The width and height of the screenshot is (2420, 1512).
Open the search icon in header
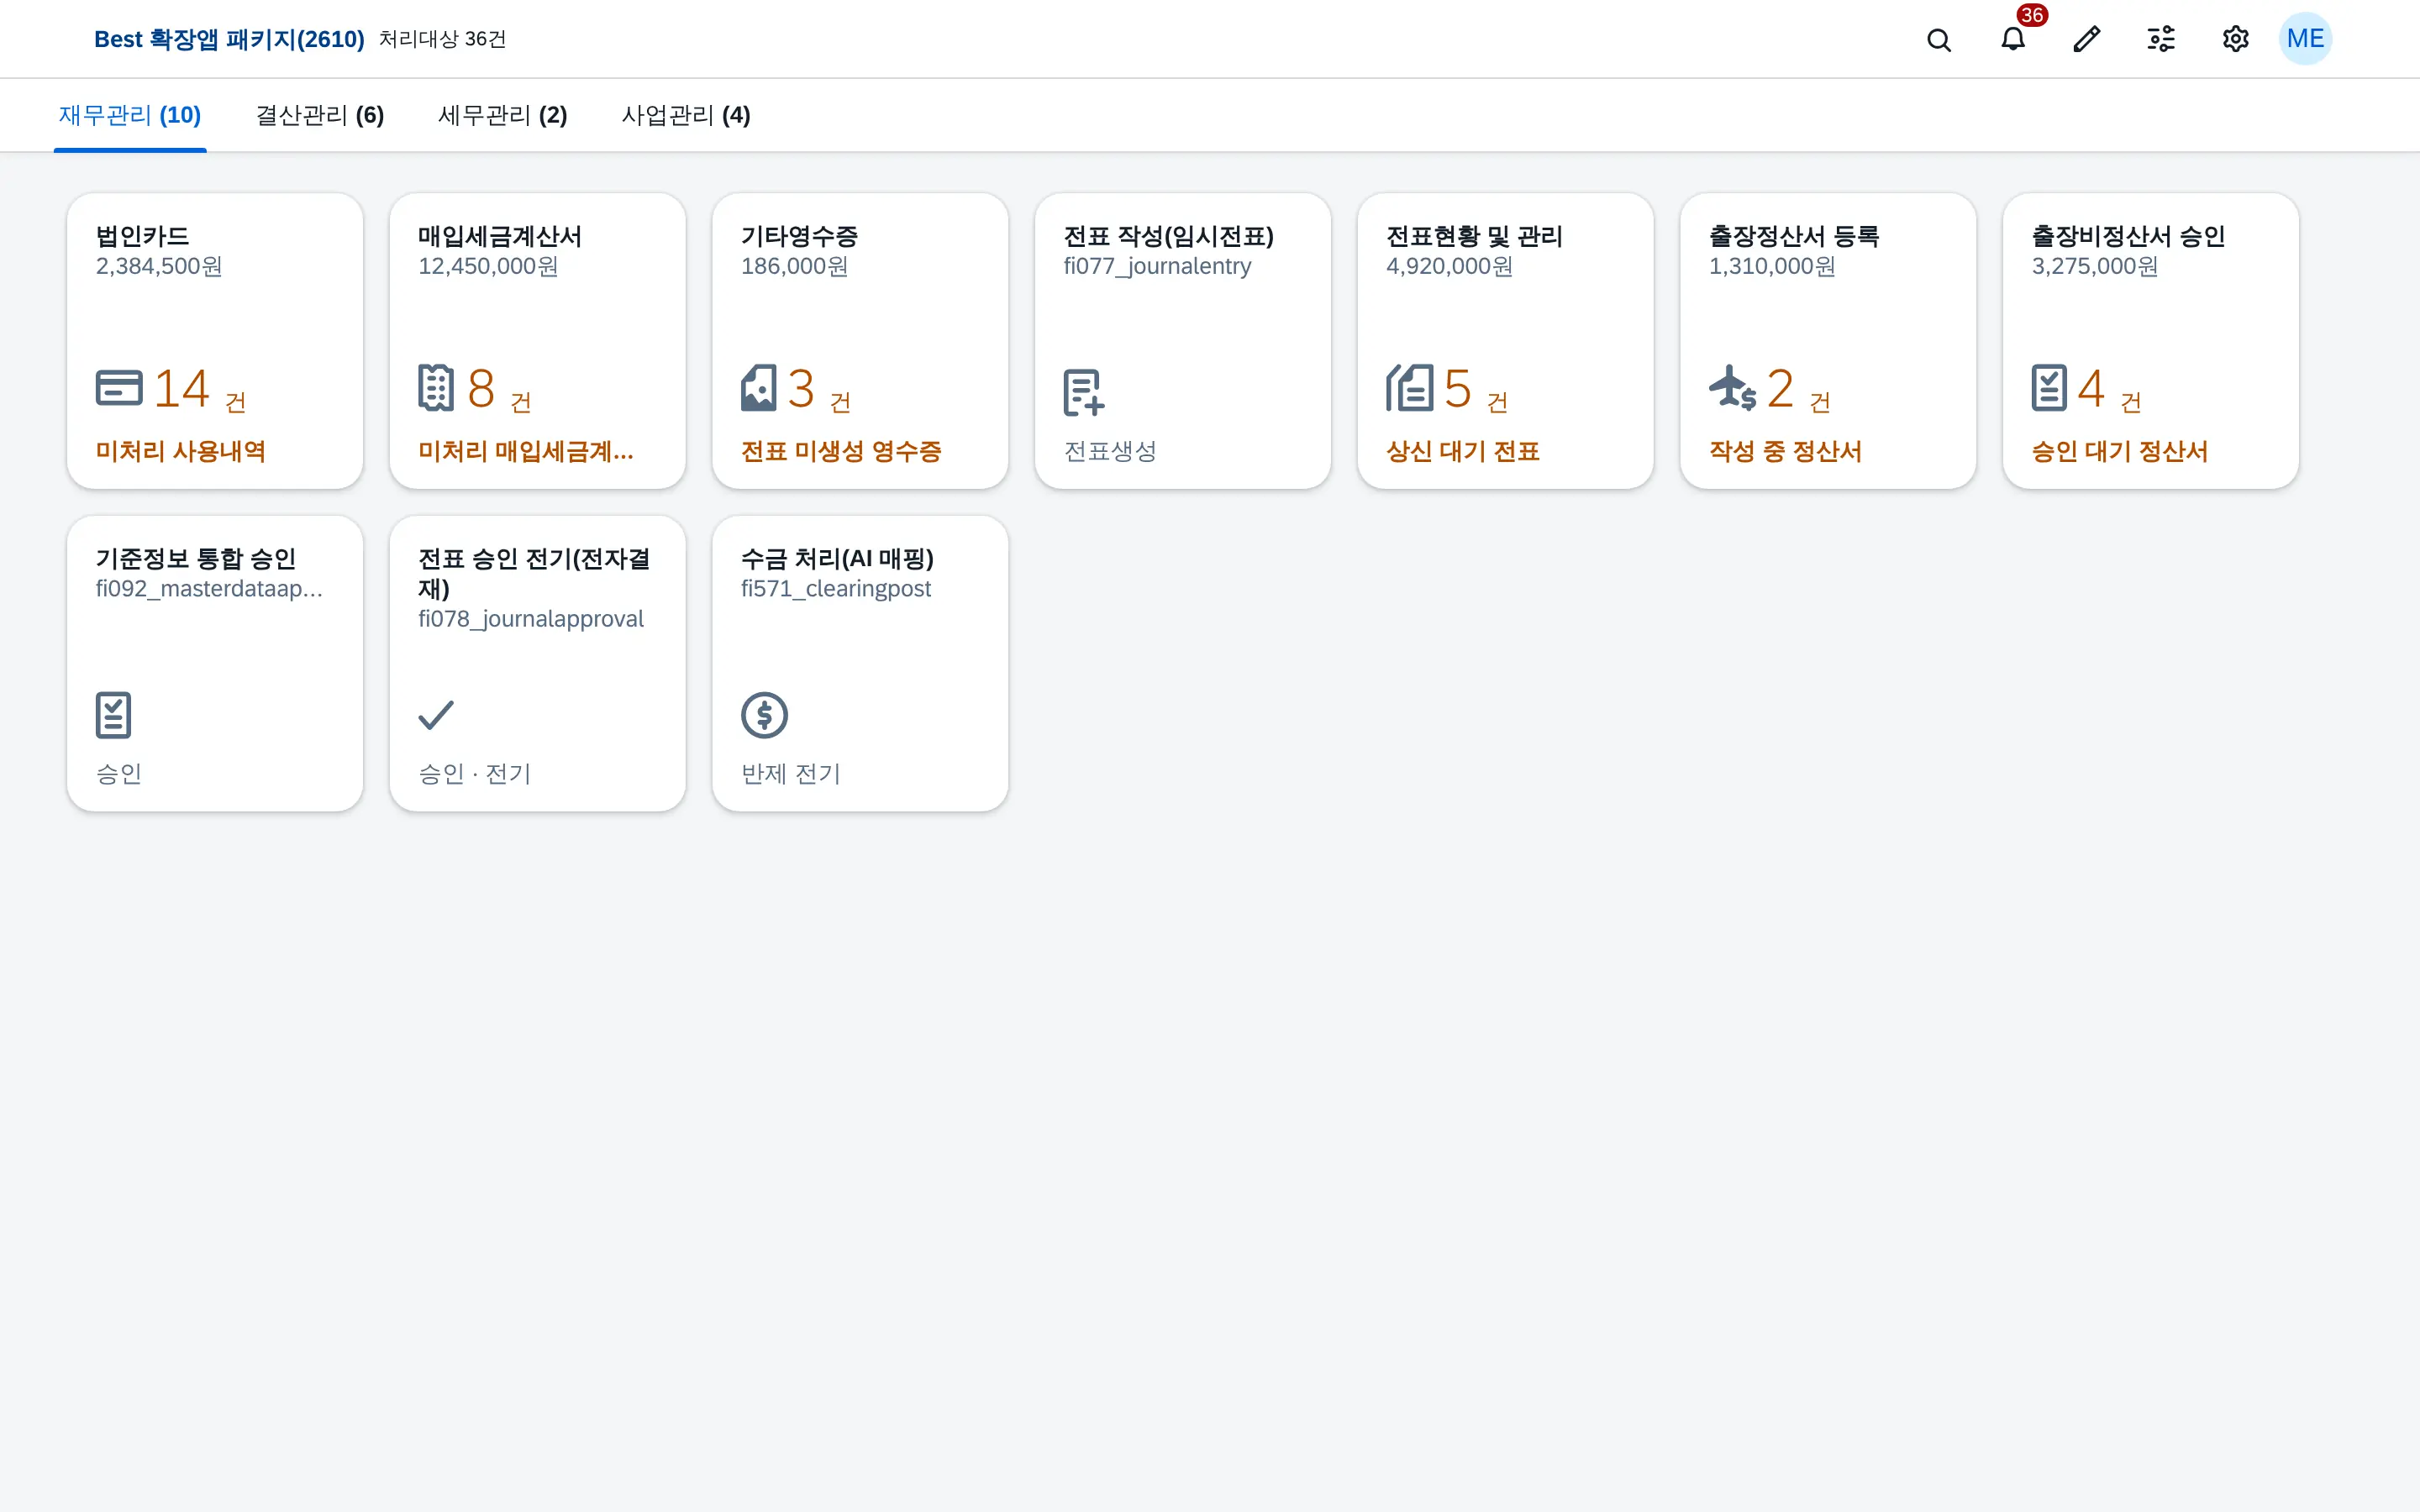coord(1938,39)
